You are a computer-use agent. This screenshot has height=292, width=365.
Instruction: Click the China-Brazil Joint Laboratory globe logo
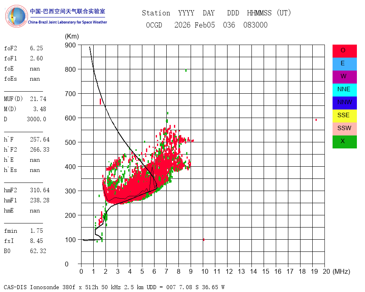(x=16, y=16)
